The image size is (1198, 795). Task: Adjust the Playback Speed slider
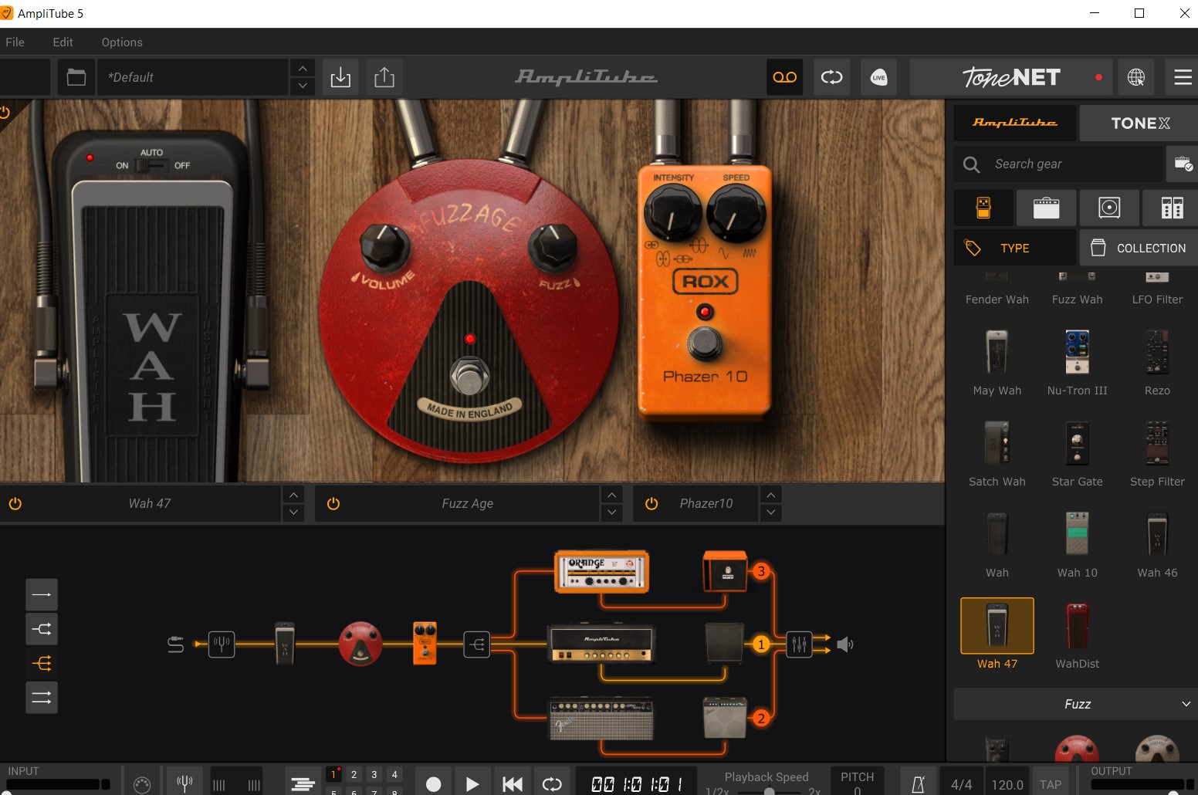(x=769, y=790)
